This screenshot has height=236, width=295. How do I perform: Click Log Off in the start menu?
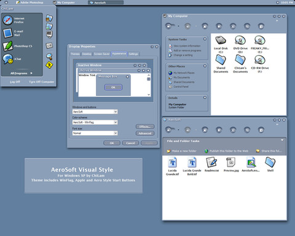[x=15, y=82]
